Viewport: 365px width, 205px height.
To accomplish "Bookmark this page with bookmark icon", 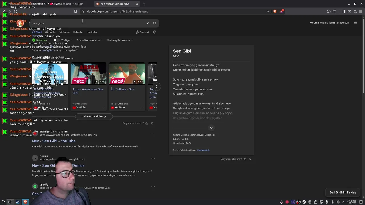I will [x=75, y=11].
